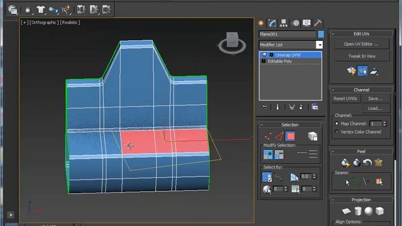Switch to the Utilities panel tab
The height and width of the screenshot is (226, 402).
pos(318,23)
